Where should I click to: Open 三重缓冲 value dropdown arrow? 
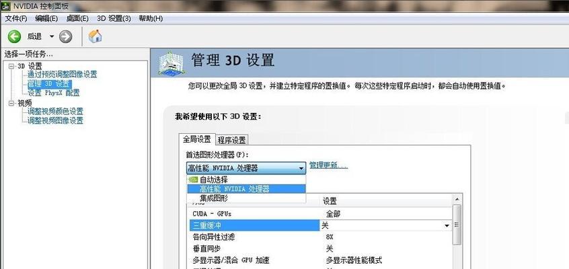[x=447, y=226]
